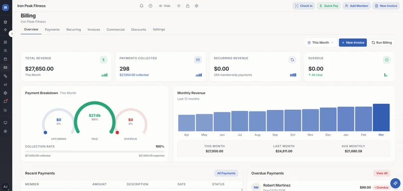Image resolution: width=403 pixels, height=191 pixels.
Task: Toggle Hide eye visibility button
Action: point(165,6)
